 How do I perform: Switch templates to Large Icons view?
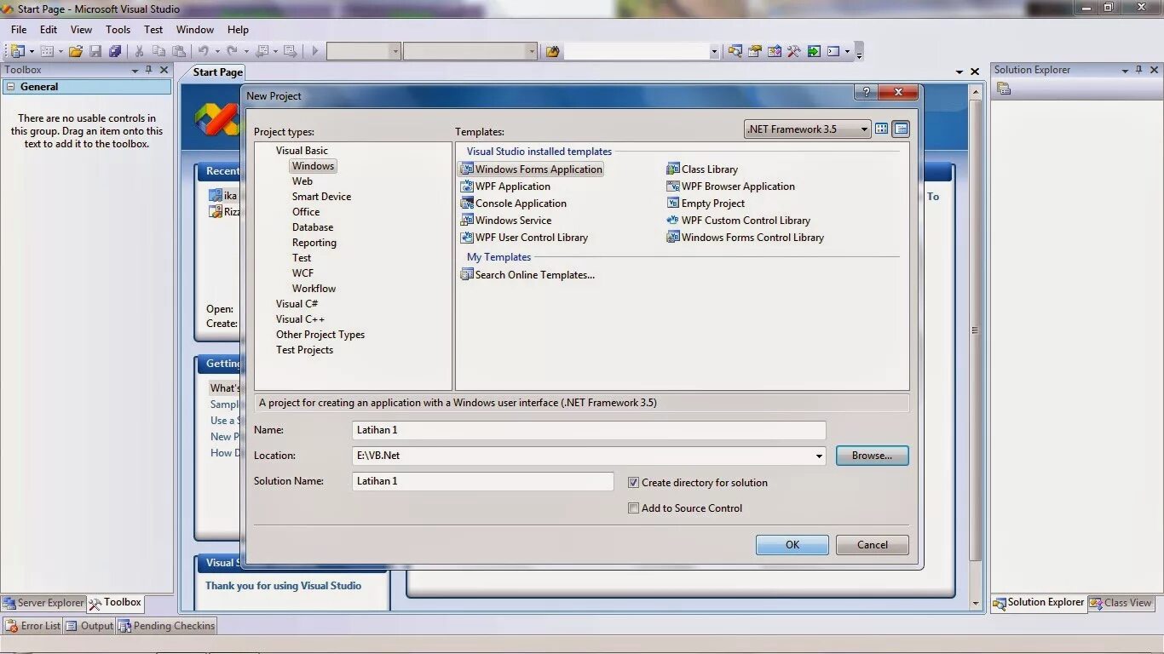(x=882, y=129)
